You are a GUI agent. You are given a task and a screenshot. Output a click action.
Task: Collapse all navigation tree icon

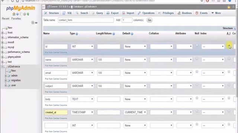[33, 23]
